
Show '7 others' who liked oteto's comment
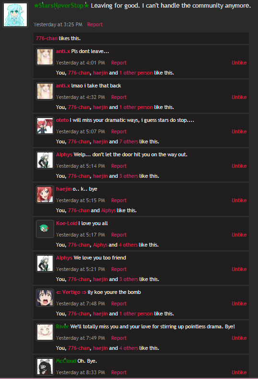[128, 141]
